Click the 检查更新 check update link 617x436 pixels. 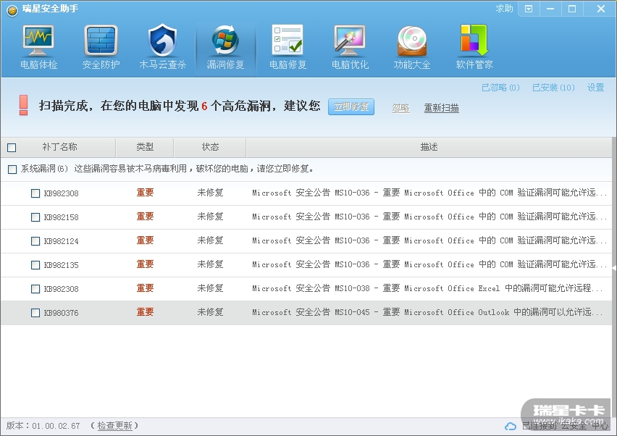click(114, 426)
